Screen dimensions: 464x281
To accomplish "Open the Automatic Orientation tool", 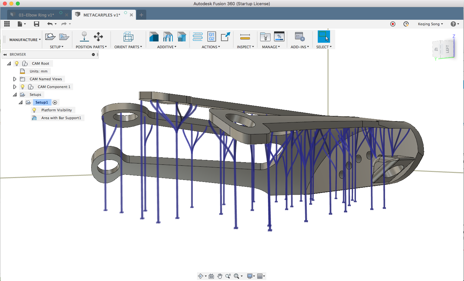I will coord(128,37).
